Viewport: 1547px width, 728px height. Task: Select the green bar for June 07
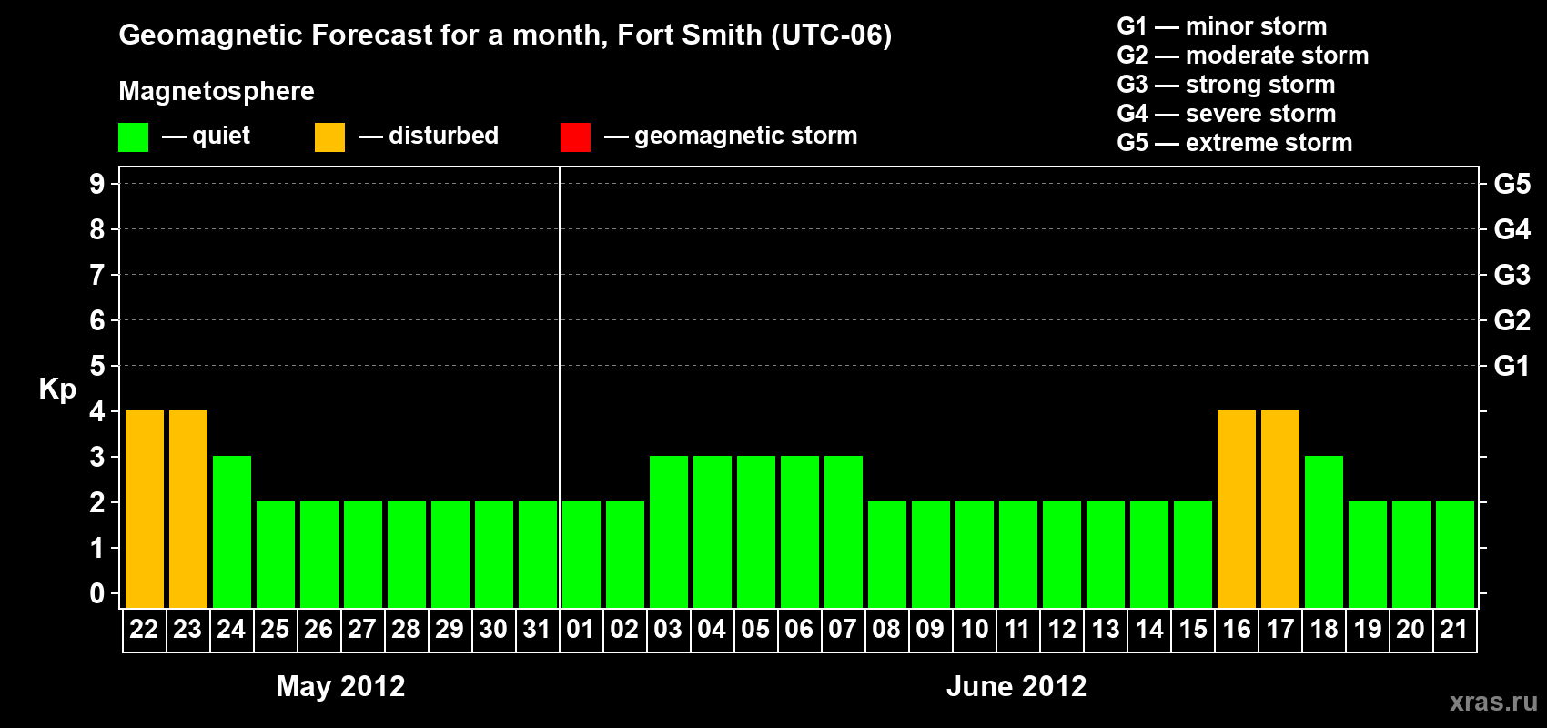(844, 532)
